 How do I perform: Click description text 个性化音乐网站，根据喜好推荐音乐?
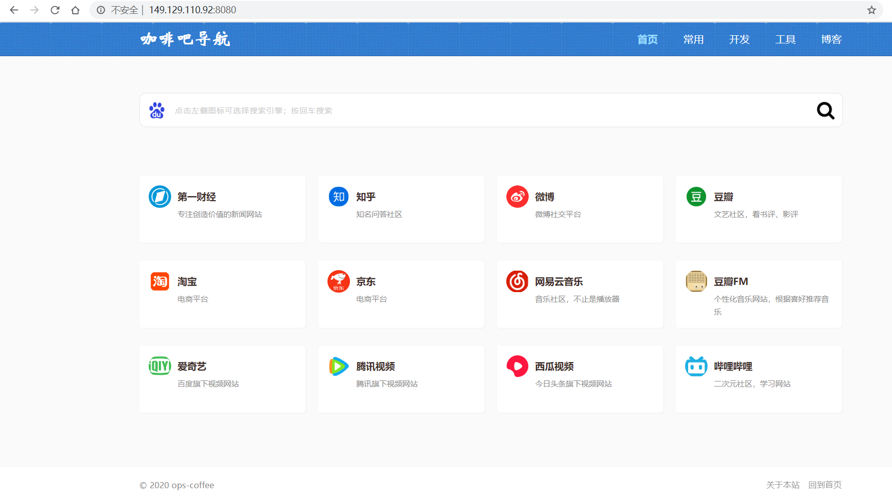[771, 305]
